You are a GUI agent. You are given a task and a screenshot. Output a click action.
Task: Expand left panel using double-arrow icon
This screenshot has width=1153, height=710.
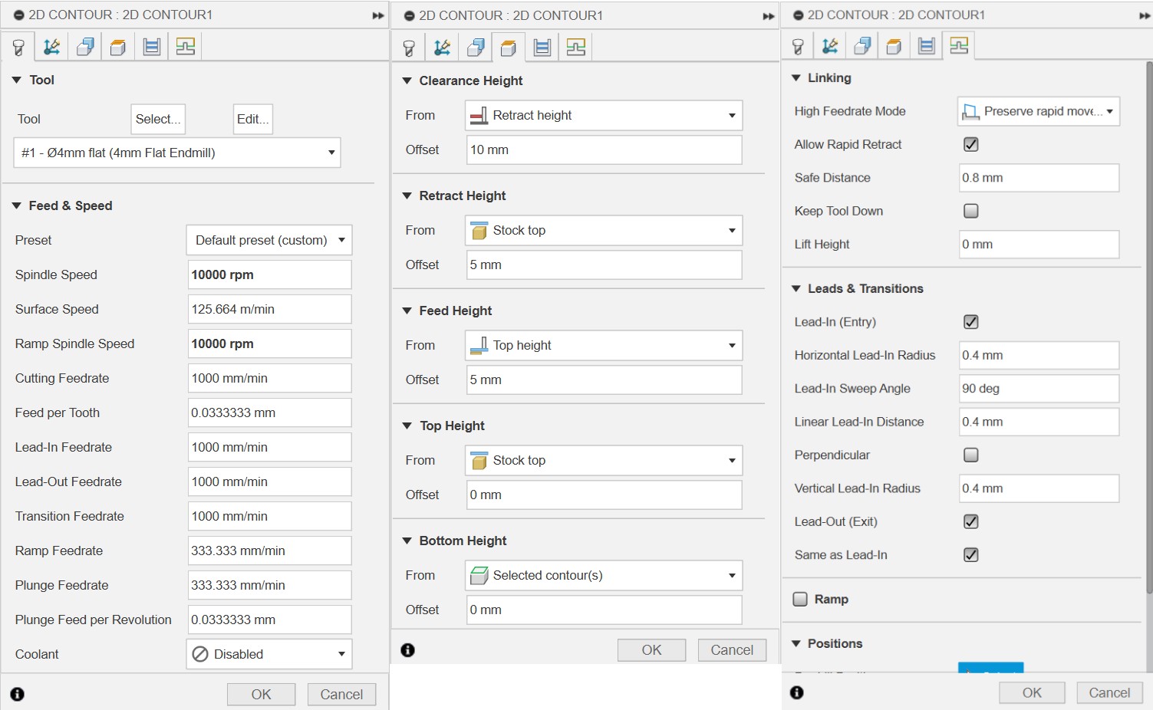tap(377, 15)
